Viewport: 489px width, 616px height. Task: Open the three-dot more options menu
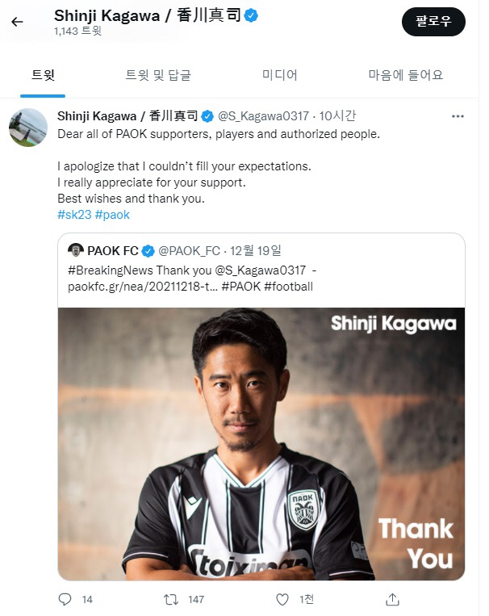[458, 116]
